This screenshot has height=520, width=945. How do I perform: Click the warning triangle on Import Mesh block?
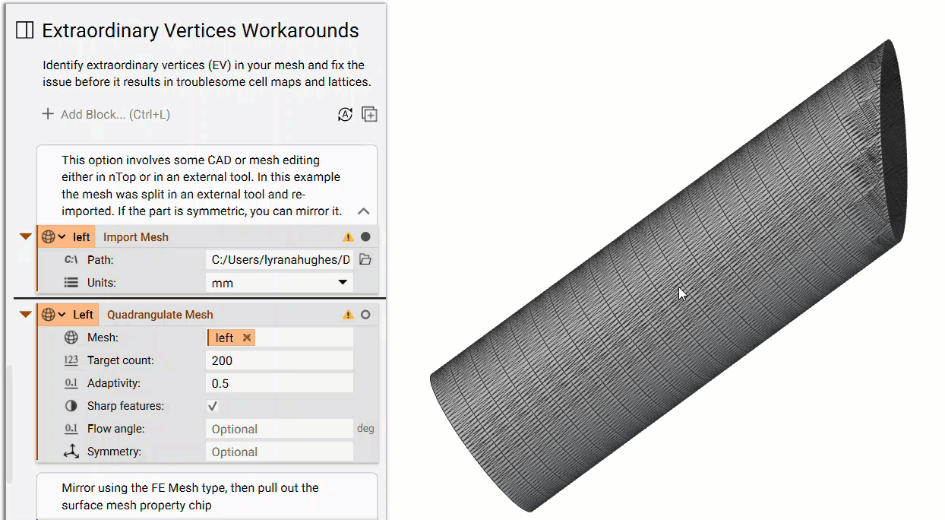tap(349, 236)
